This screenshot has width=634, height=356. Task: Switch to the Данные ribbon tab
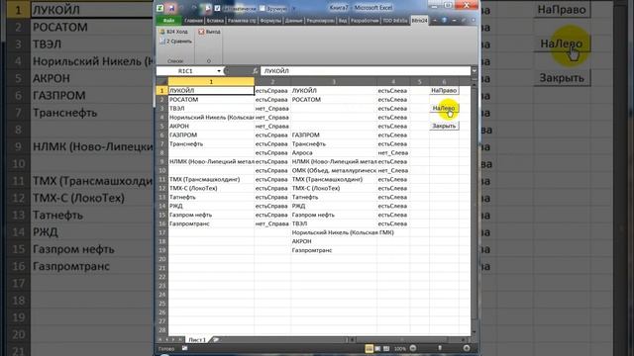(293, 20)
